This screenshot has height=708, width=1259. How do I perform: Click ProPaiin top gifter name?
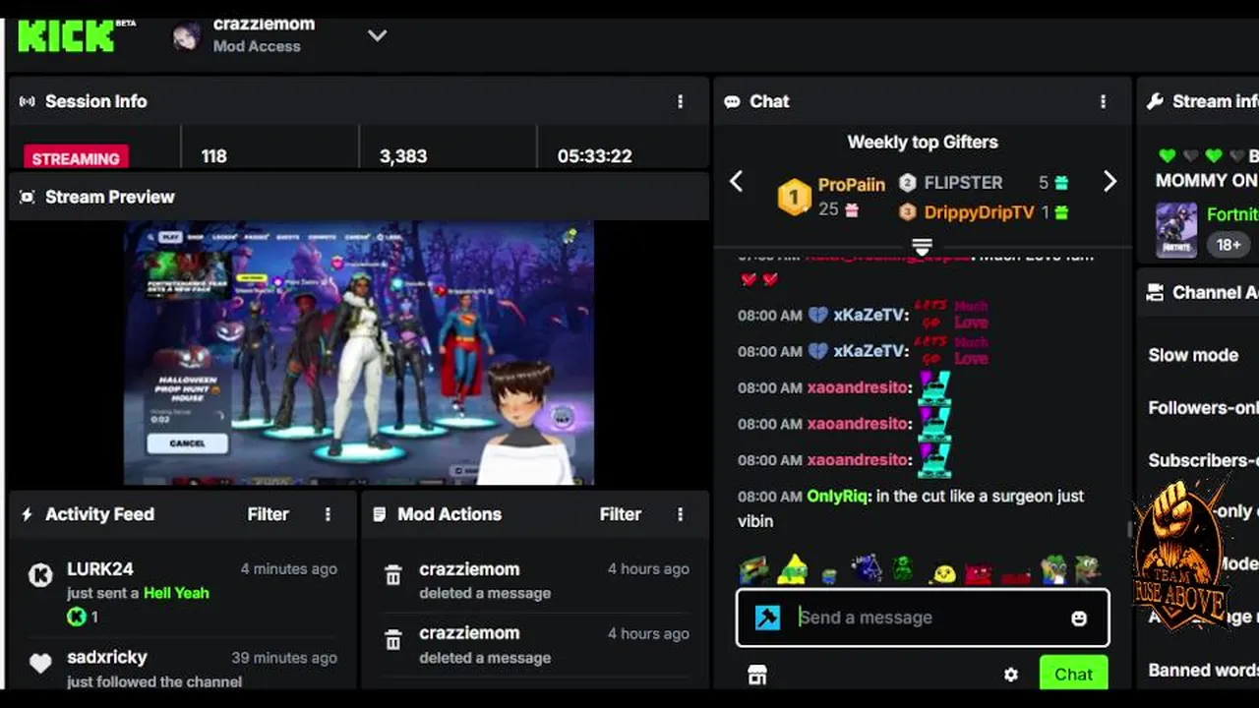852,184
